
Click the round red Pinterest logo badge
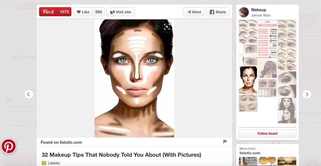[8, 146]
